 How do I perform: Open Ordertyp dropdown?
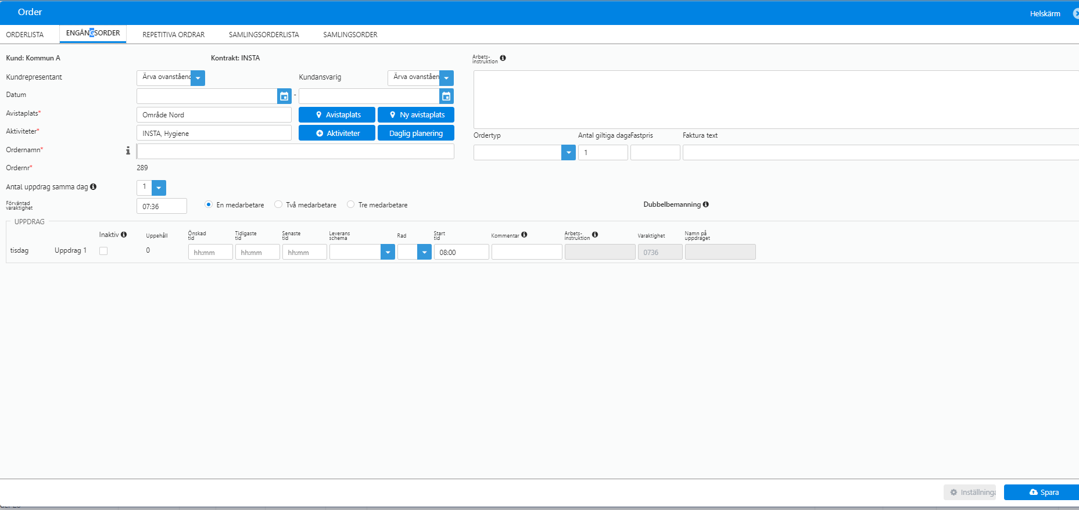pyautogui.click(x=568, y=153)
